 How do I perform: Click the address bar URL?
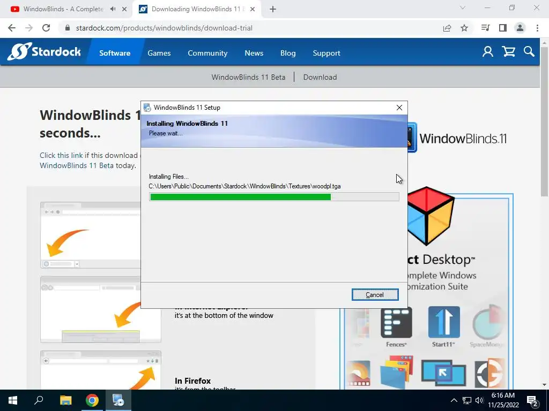164,28
